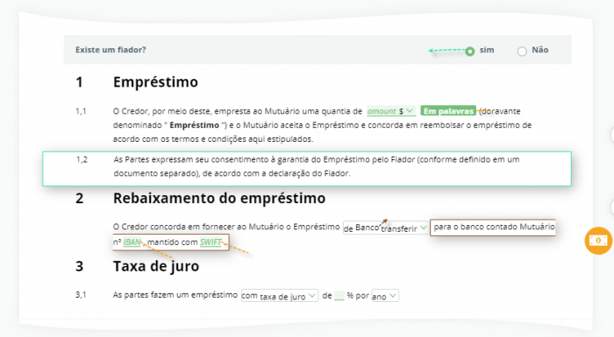The width and height of the screenshot is (614, 337).
Task: Click the "Taxa de juro" section heading
Action: [x=156, y=266]
